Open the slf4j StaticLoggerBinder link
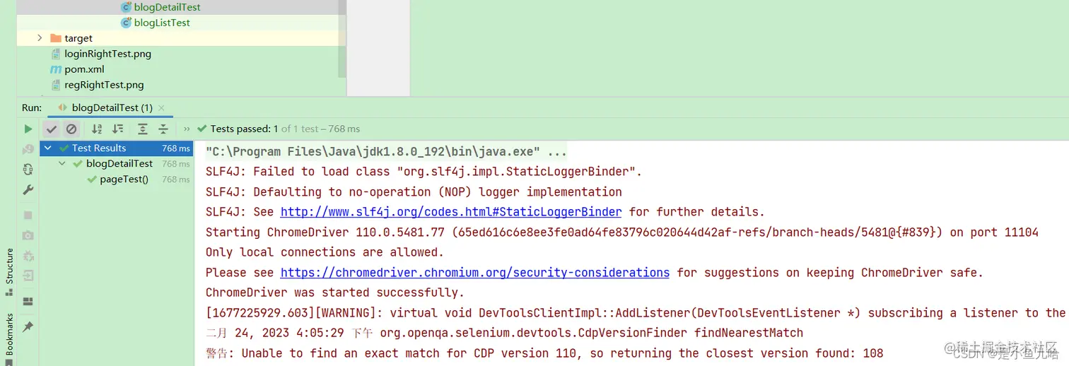This screenshot has width=1069, height=366. (451, 212)
